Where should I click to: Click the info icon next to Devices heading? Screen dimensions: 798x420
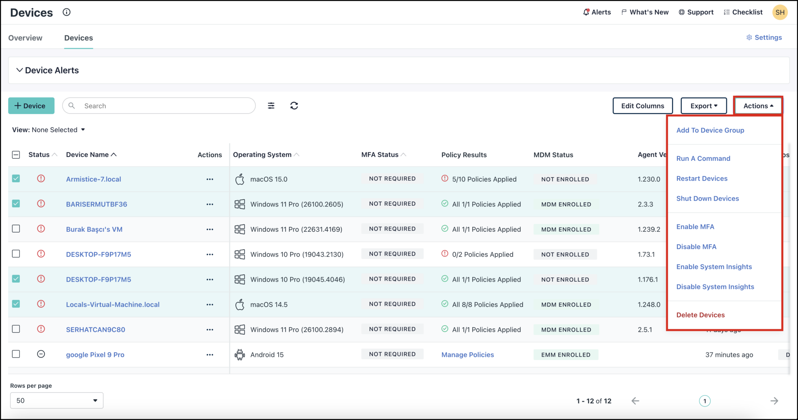click(x=66, y=12)
